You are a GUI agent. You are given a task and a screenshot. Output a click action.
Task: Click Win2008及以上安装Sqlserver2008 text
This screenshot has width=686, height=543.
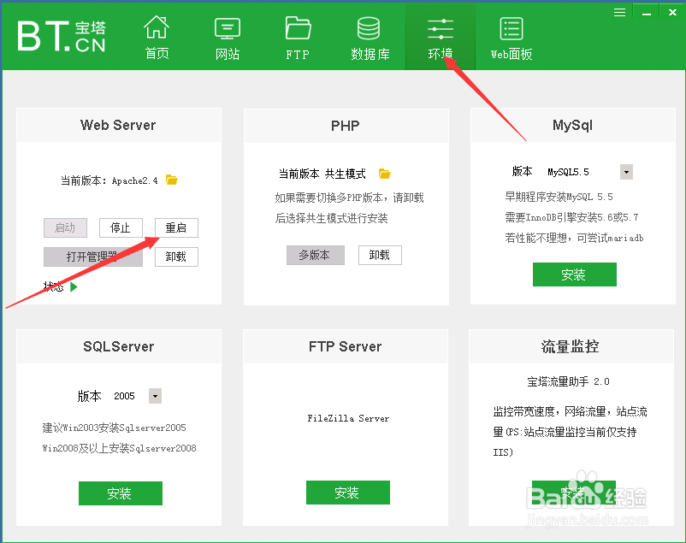coord(119,448)
